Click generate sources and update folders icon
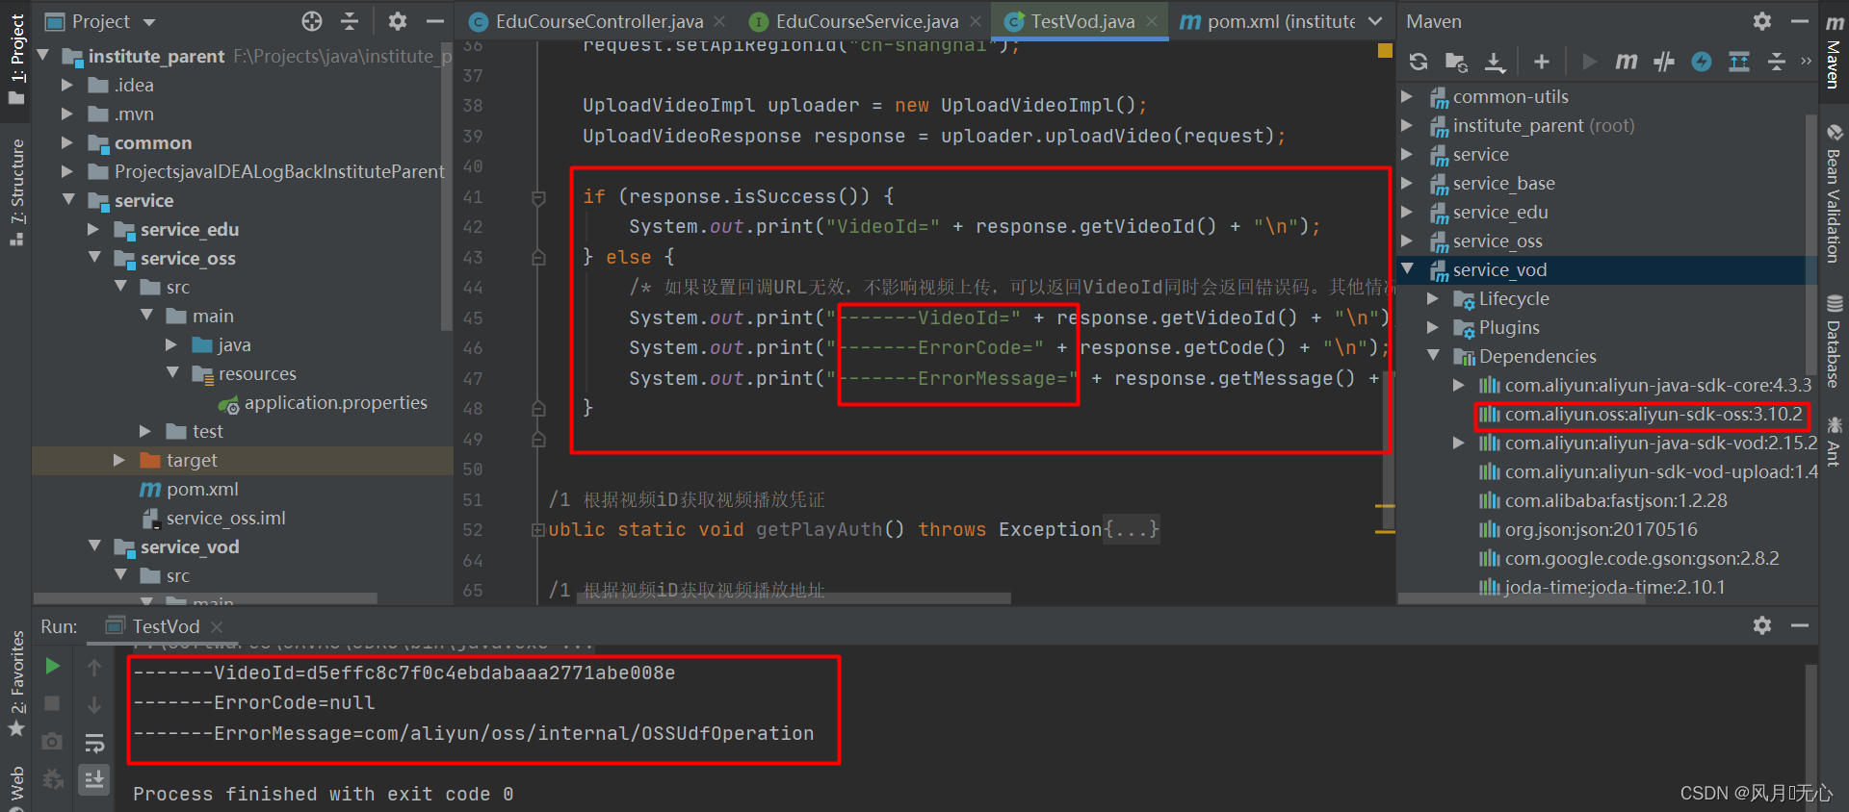Viewport: 1849px width, 812px height. (x=1456, y=62)
